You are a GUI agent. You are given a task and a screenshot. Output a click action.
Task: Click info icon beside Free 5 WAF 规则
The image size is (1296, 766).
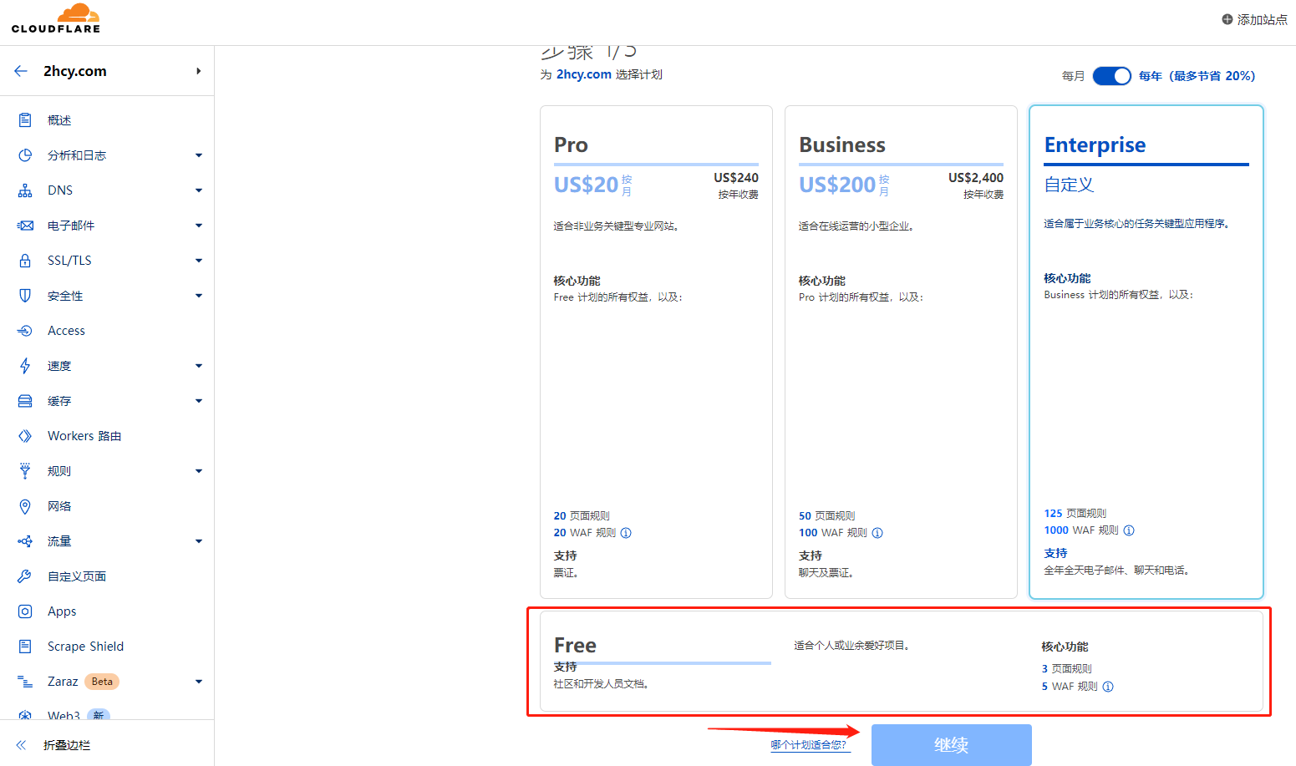coord(1108,687)
